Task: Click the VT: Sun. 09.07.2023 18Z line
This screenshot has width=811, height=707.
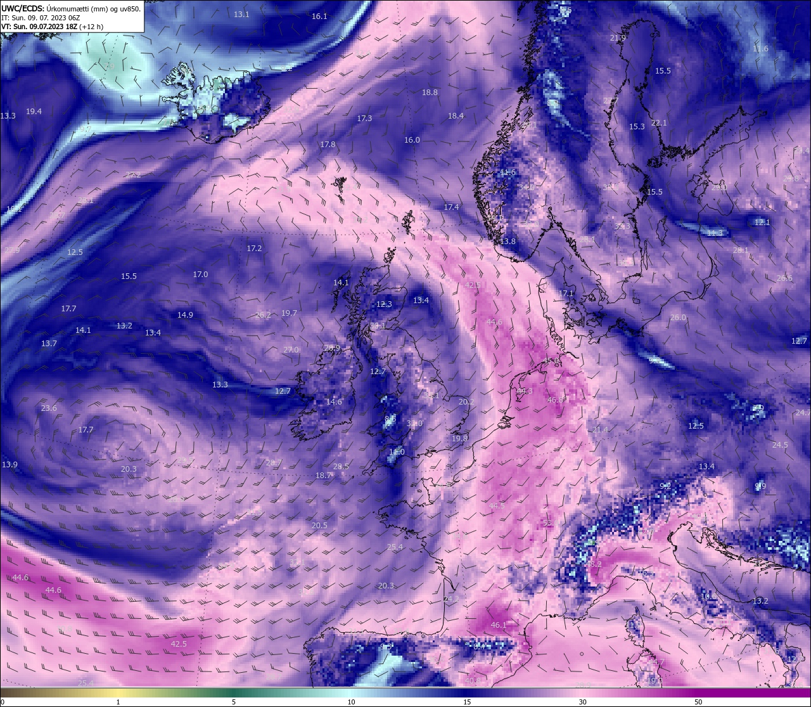Action: [52, 27]
